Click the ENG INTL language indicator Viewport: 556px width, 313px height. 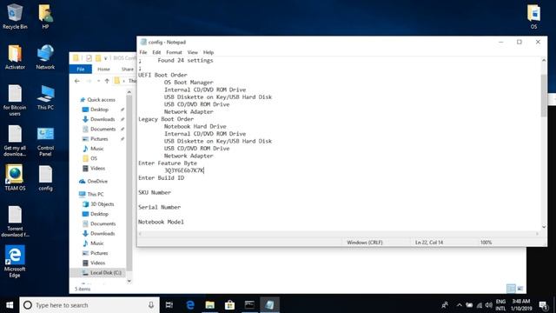click(500, 305)
